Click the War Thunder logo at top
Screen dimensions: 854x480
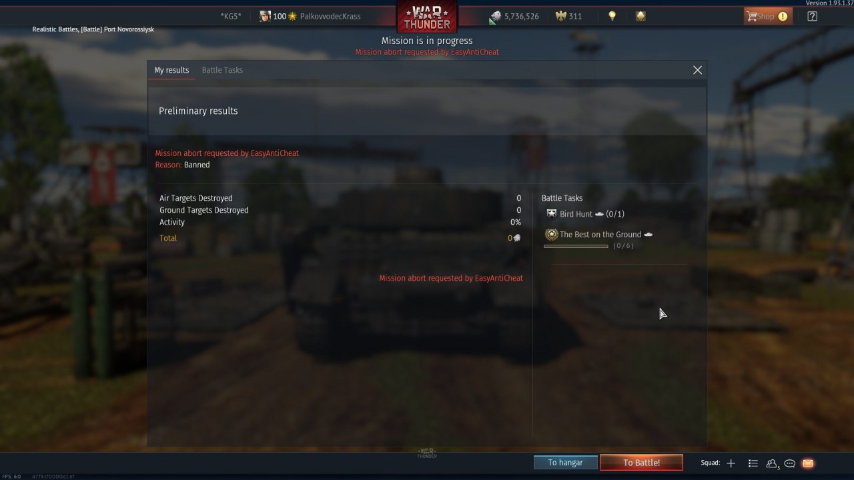tap(427, 17)
